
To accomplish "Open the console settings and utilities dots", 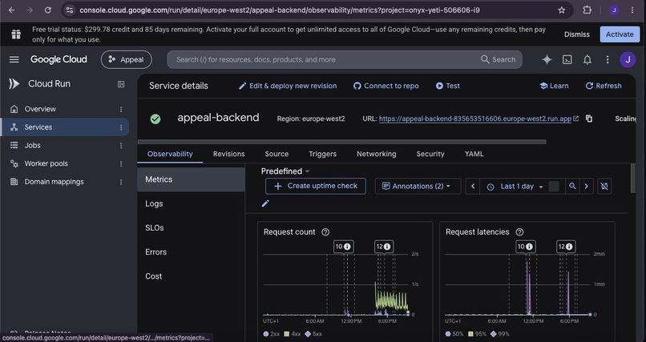I will (x=608, y=60).
